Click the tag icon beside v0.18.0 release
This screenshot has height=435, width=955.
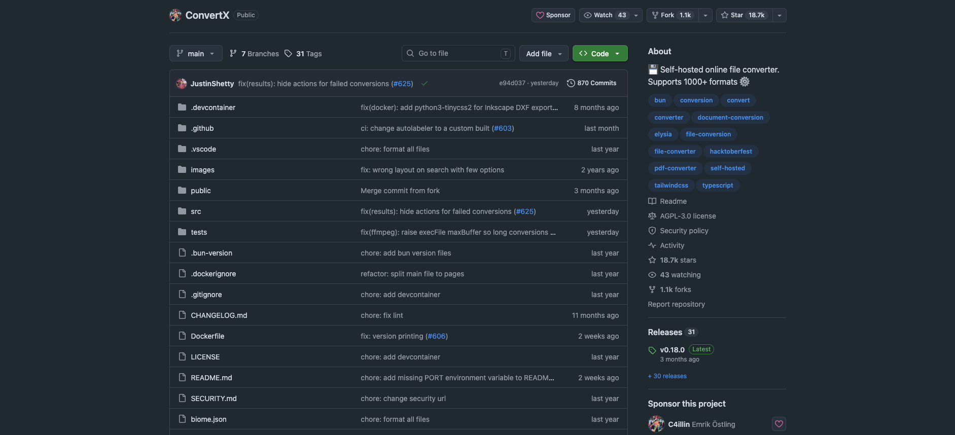pos(652,350)
